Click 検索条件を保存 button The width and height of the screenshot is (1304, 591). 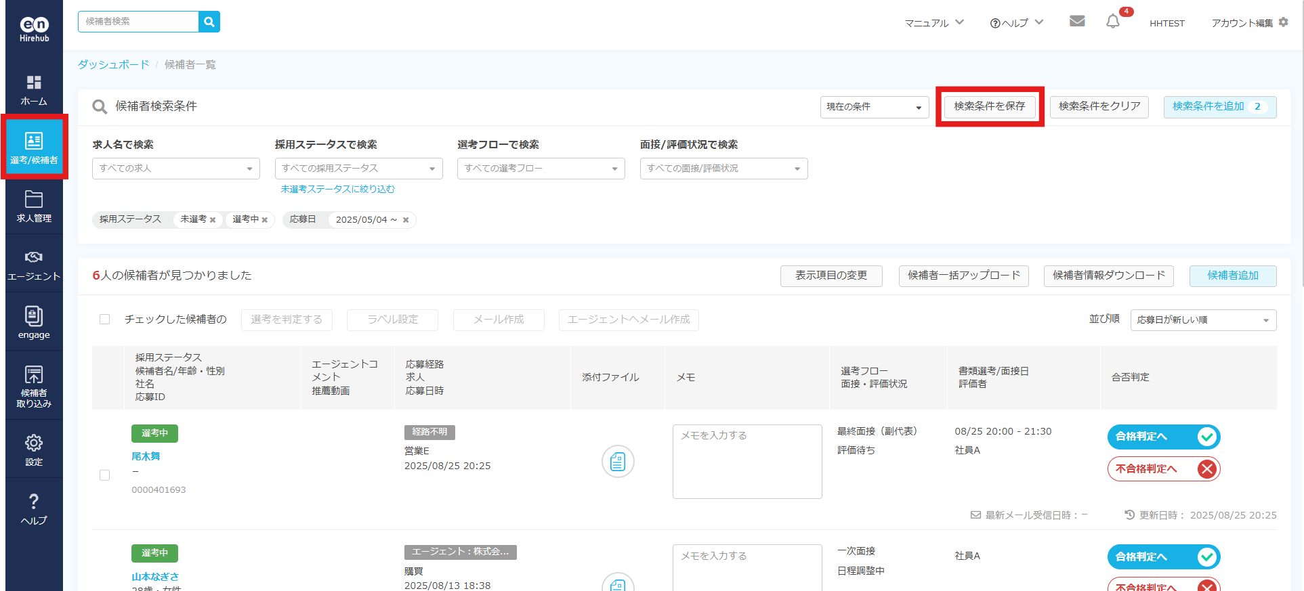990,106
